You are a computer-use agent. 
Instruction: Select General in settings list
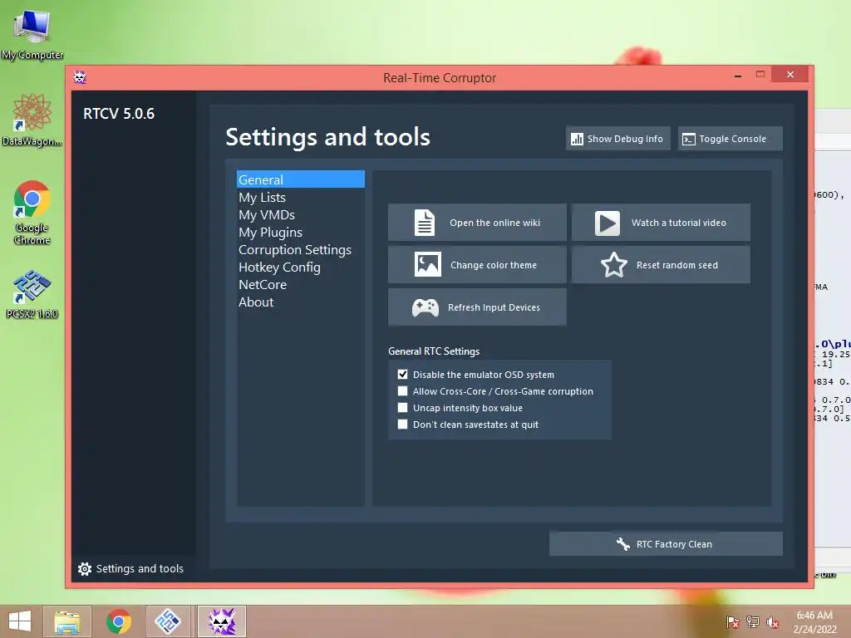[301, 179]
